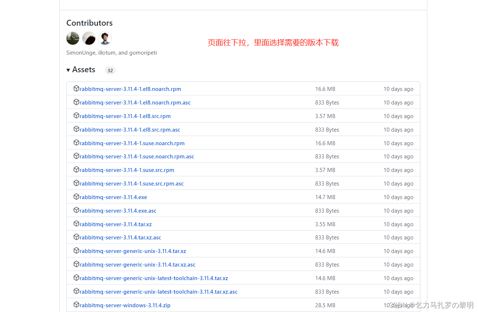Click package icon for 3.11.4.exe.asc

click(x=76, y=210)
